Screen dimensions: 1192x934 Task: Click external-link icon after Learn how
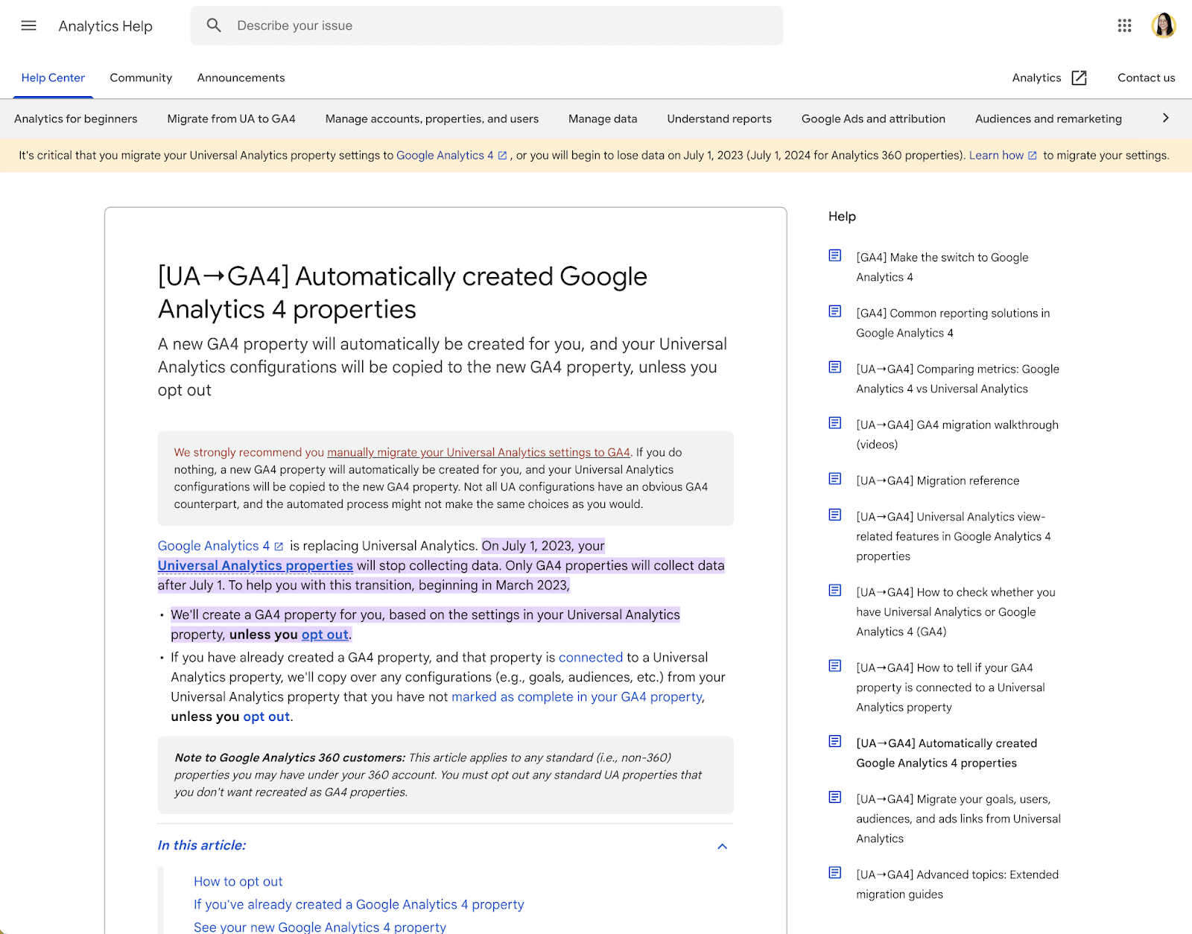[1033, 156]
